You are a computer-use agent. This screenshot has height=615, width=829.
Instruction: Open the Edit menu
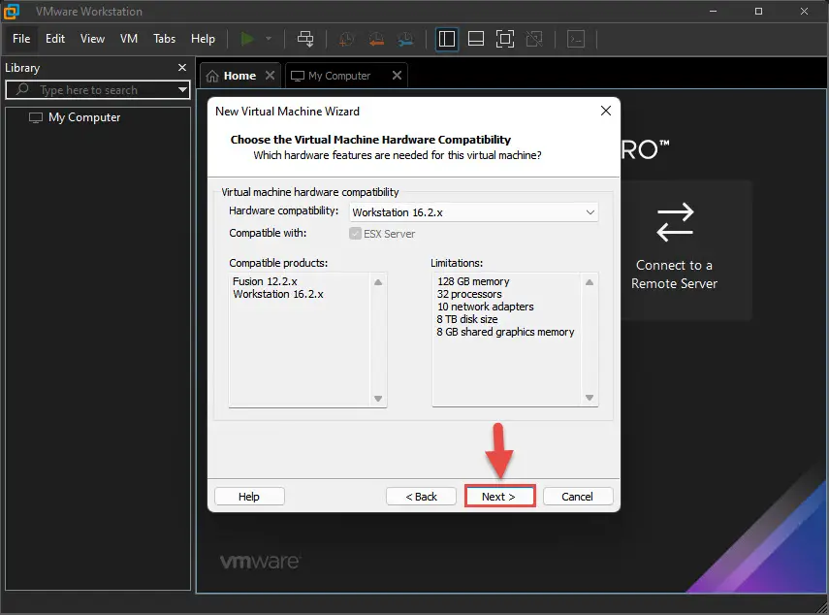55,39
